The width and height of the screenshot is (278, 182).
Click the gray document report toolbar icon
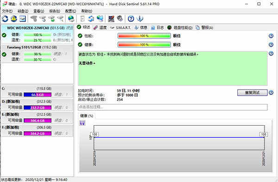[82, 18]
